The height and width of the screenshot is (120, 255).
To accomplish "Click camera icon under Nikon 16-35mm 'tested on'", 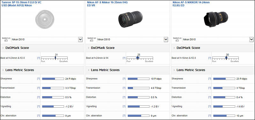I will (91, 41).
